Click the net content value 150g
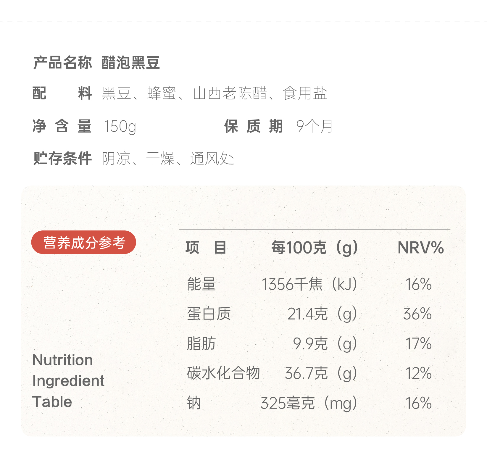This screenshot has width=487, height=455. pyautogui.click(x=120, y=126)
